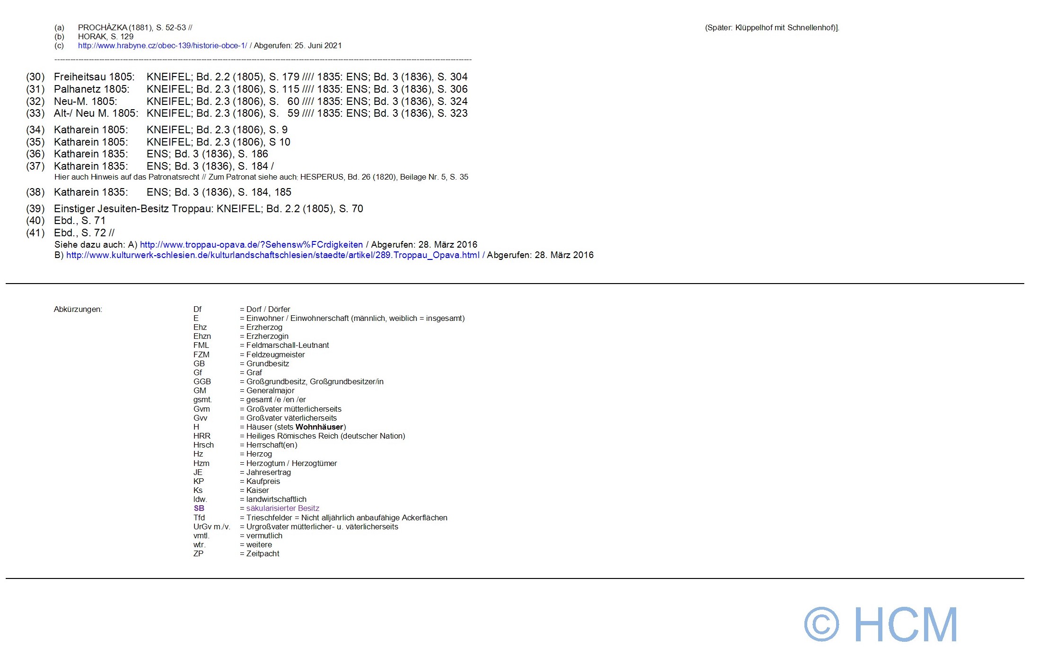The image size is (1038, 647).
Task: Click the 'Abkürzungen:' heading
Action: click(x=78, y=310)
